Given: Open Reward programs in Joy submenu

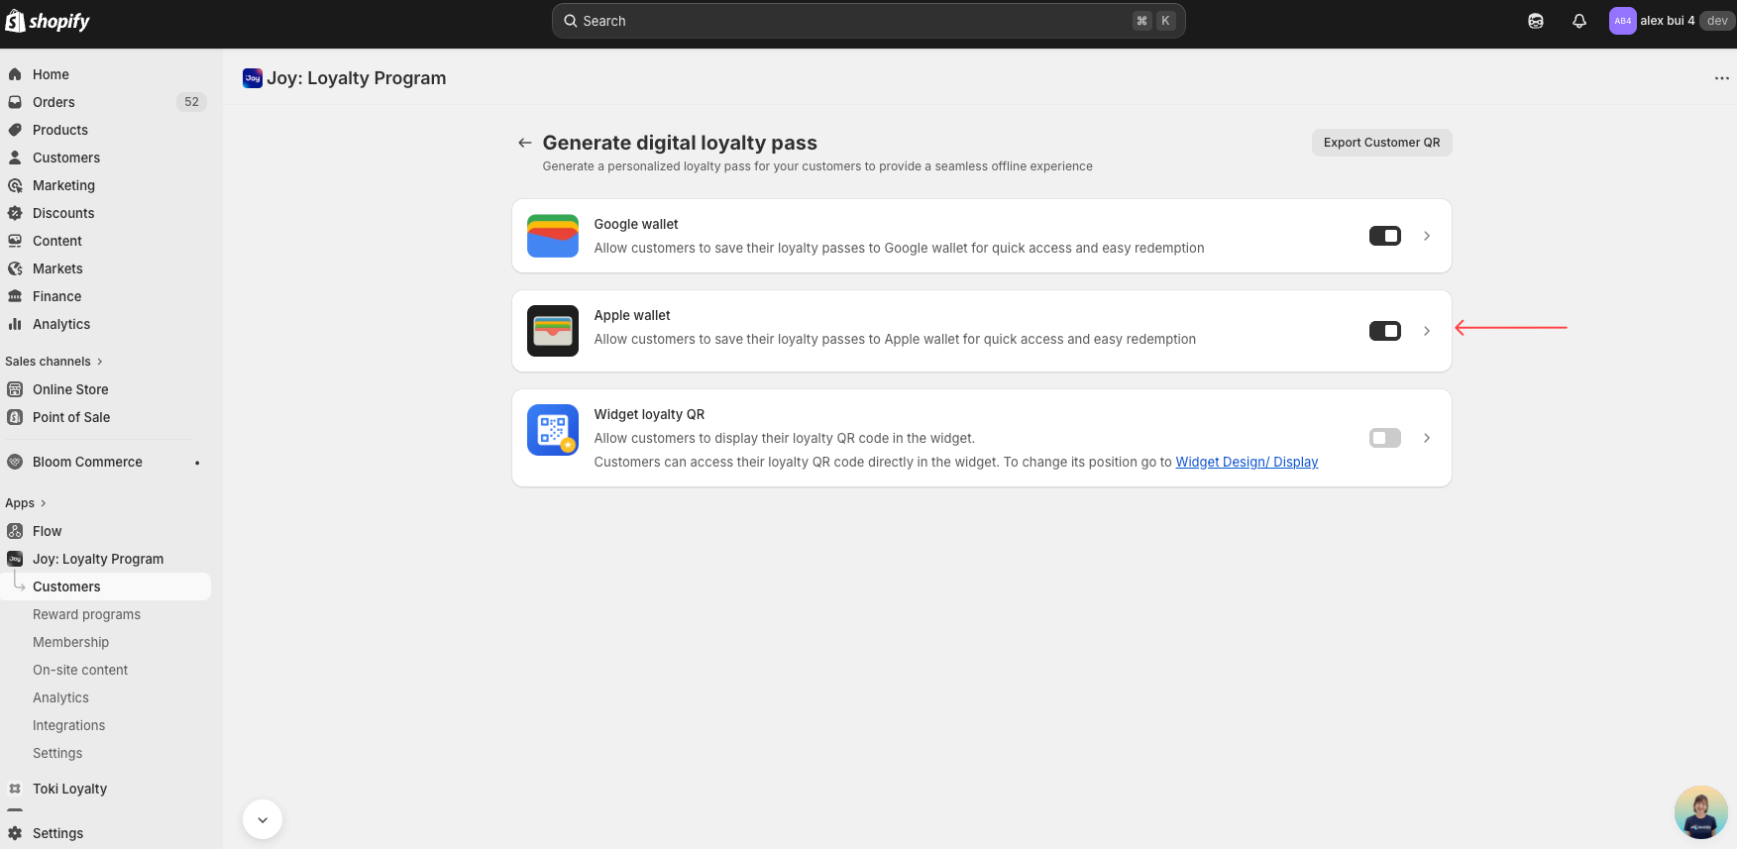Looking at the screenshot, I should (x=86, y=614).
